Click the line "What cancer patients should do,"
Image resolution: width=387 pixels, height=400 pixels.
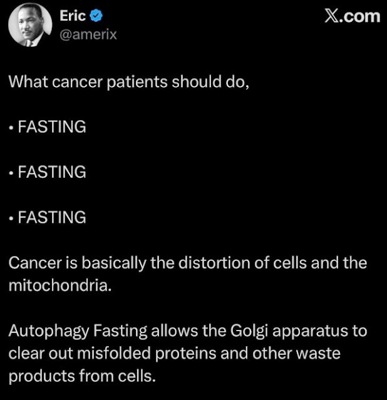pos(129,82)
